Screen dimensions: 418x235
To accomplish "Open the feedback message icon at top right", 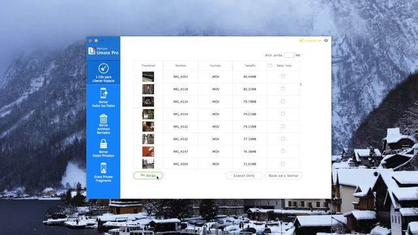I will pos(326,40).
